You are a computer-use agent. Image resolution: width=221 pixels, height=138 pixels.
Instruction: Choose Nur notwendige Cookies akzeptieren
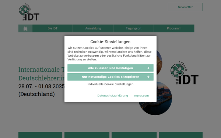(x=110, y=77)
